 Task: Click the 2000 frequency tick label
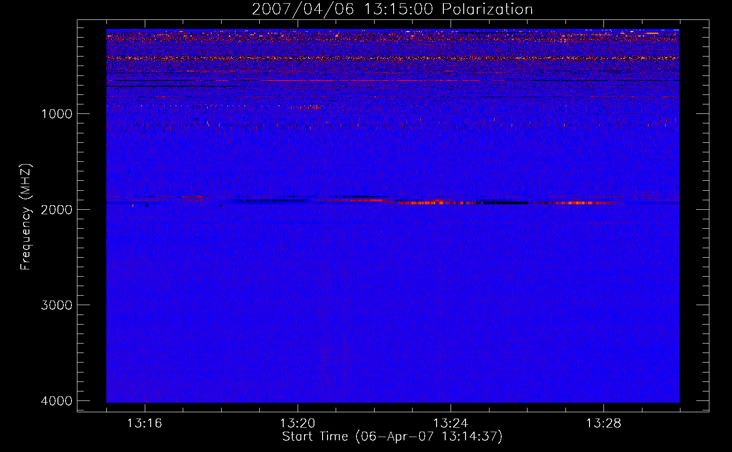57,210
